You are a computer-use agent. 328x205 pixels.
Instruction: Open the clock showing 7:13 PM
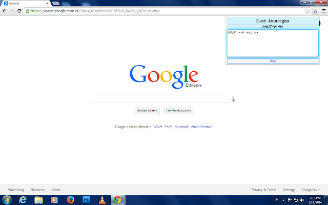[315, 200]
